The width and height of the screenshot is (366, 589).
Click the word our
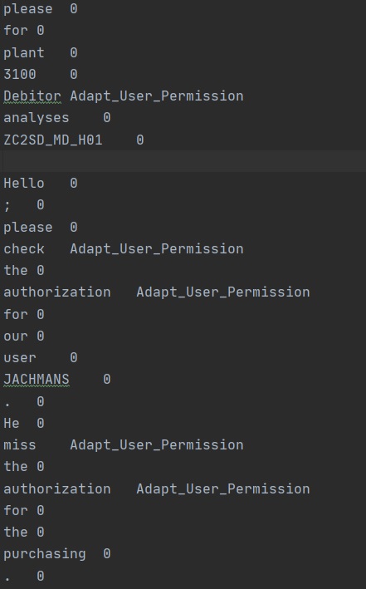click(16, 336)
